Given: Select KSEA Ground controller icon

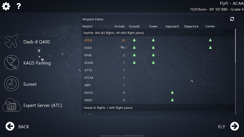Looking at the screenshot, I should tap(134, 48).
